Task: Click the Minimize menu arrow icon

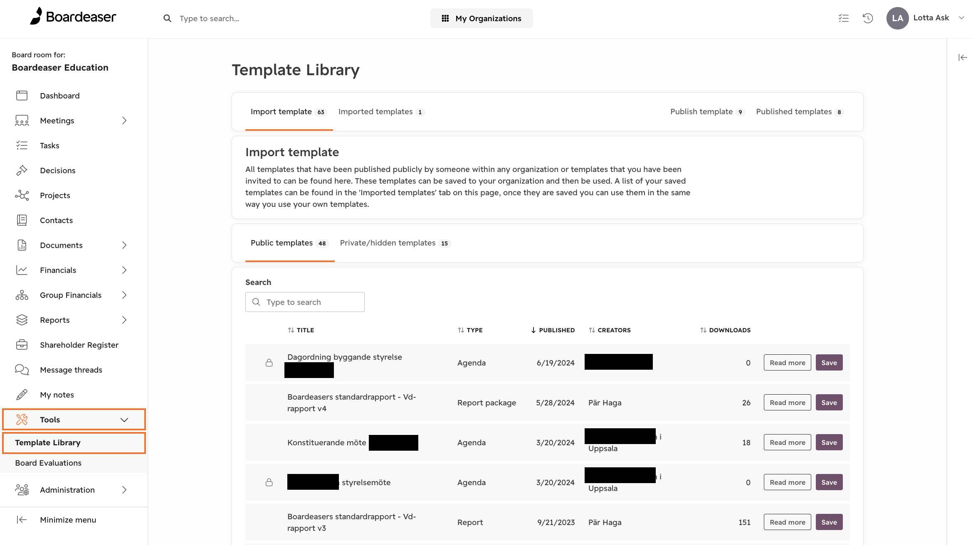Action: point(22,520)
